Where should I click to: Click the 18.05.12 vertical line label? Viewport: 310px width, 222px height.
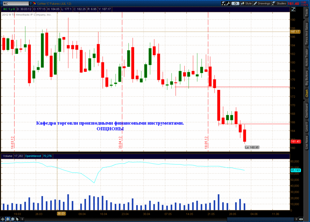coord(206,142)
